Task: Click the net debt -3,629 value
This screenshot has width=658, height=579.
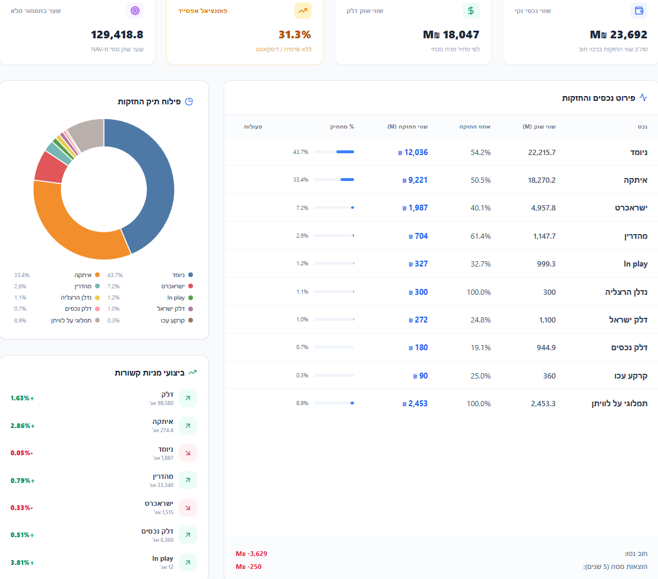Action: (251, 554)
